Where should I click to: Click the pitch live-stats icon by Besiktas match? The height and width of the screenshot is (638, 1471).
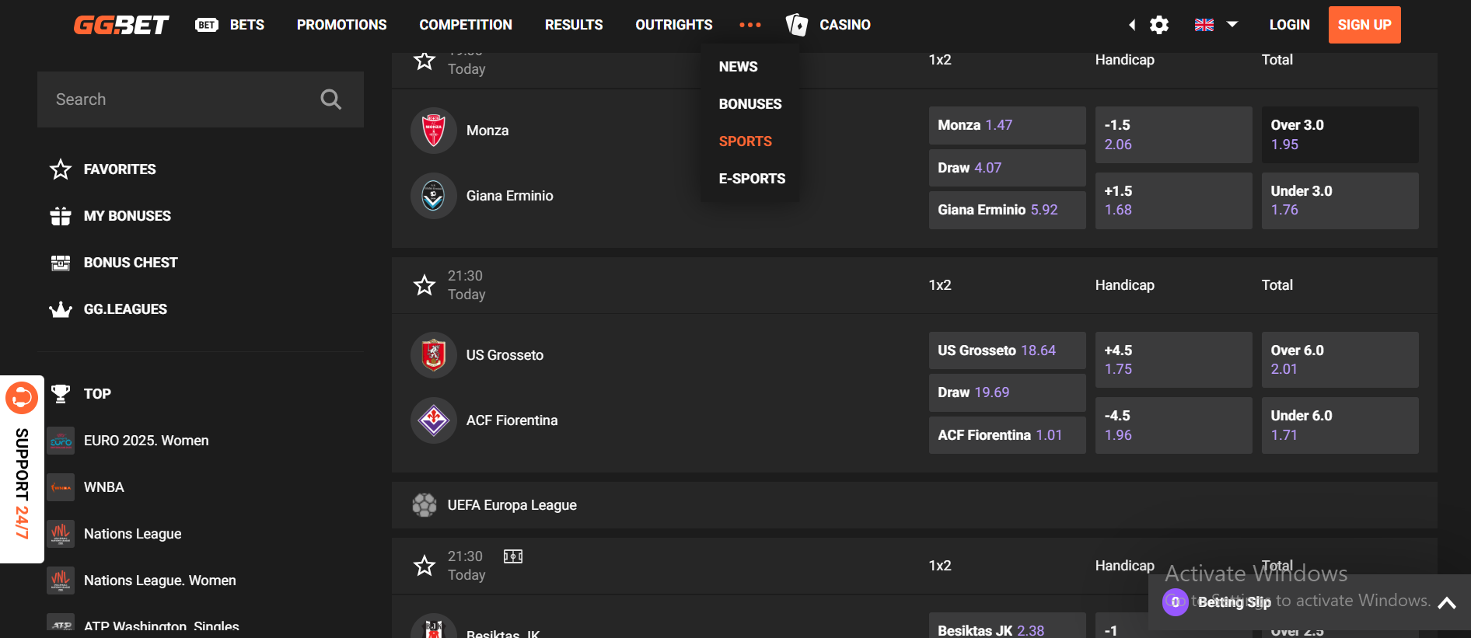[x=513, y=556]
